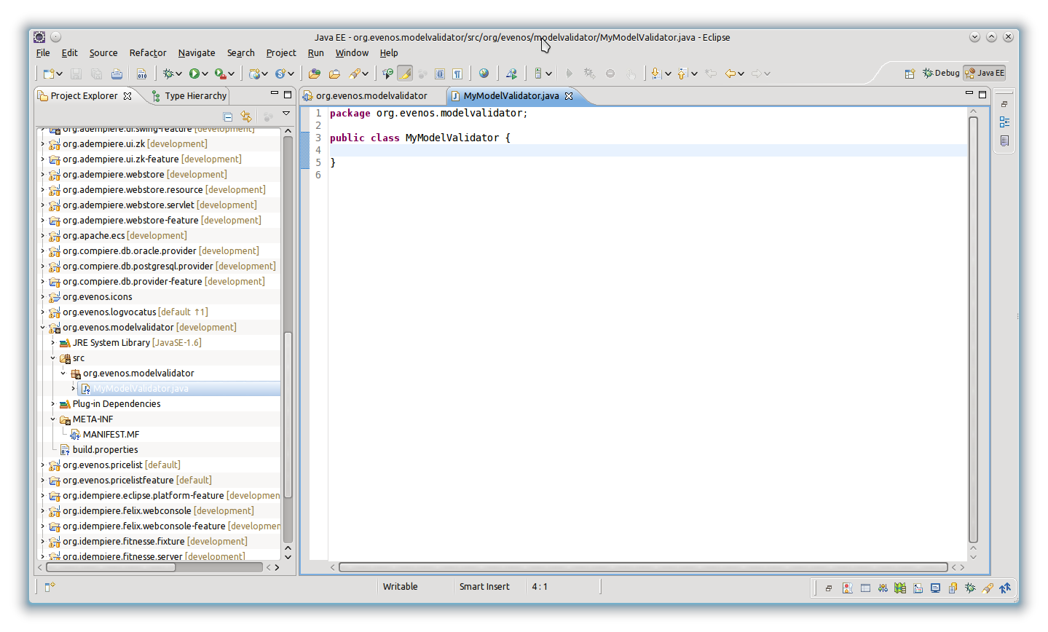1048x632 pixels.
Task: Click Collapse All in Project Explorer
Action: point(228,116)
